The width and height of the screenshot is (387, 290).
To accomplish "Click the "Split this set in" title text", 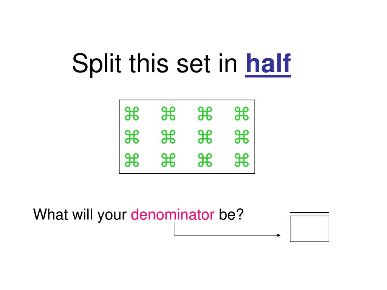I will pos(155,64).
